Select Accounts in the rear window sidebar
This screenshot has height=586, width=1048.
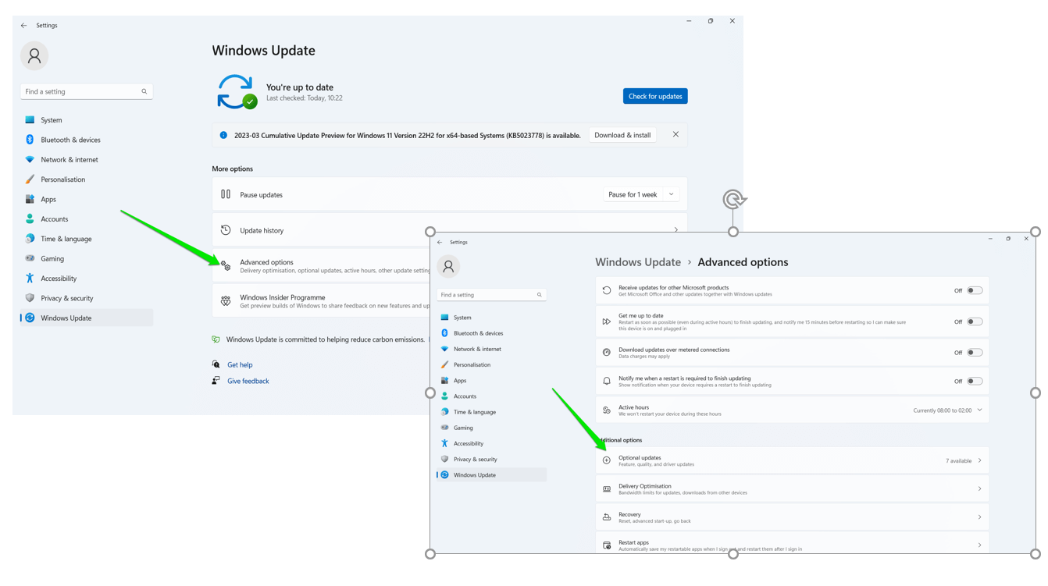87,219
